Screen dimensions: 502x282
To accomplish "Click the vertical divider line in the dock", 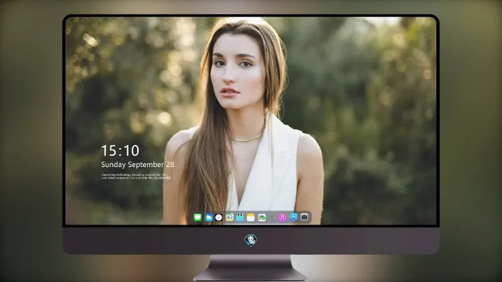I will [272, 218].
